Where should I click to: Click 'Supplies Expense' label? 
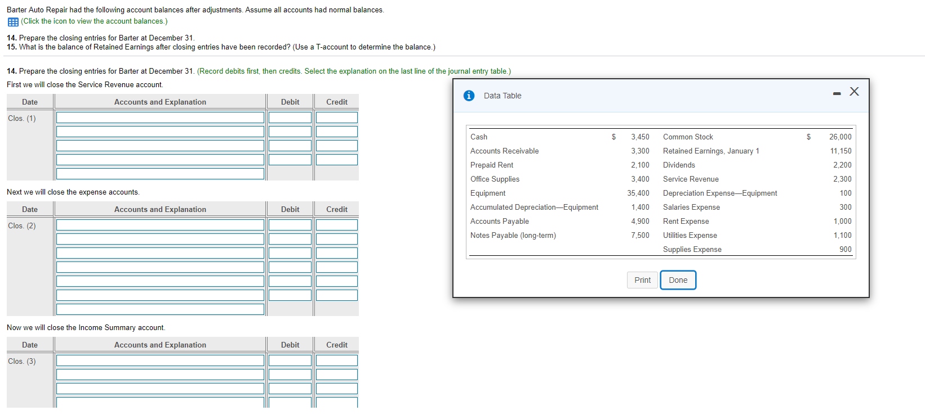pyautogui.click(x=692, y=249)
